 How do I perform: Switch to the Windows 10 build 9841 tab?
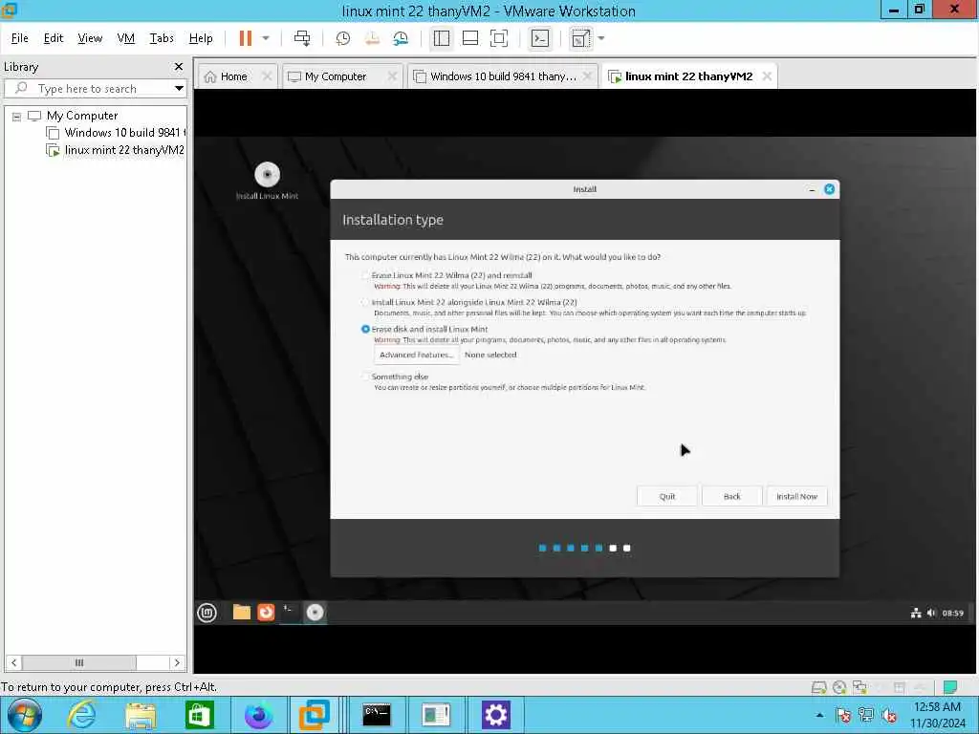503,76
